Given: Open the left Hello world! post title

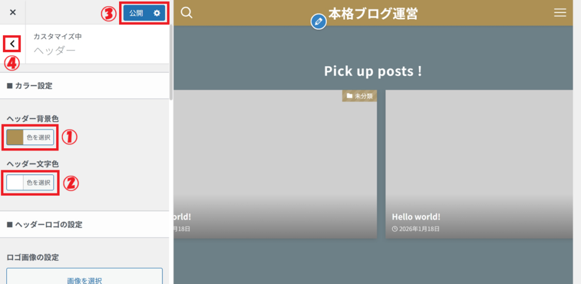Looking at the screenshot, I should 183,217.
